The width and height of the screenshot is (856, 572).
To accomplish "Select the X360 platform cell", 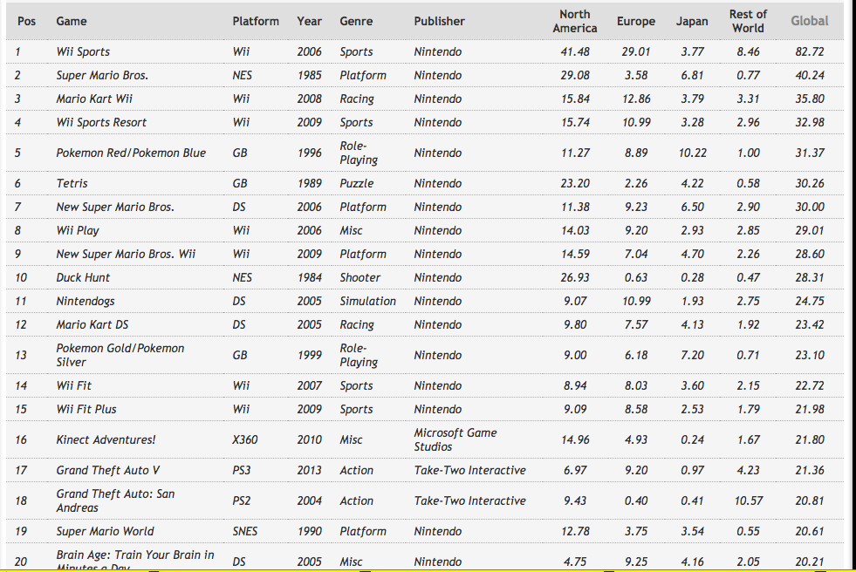I will [x=245, y=440].
